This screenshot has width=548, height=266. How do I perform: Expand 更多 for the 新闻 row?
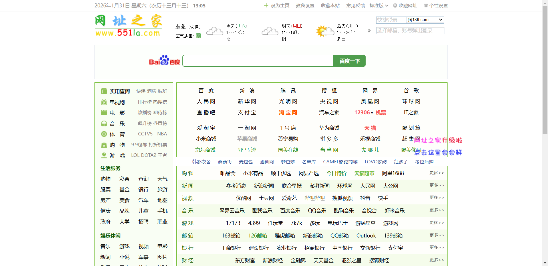[x=436, y=185]
